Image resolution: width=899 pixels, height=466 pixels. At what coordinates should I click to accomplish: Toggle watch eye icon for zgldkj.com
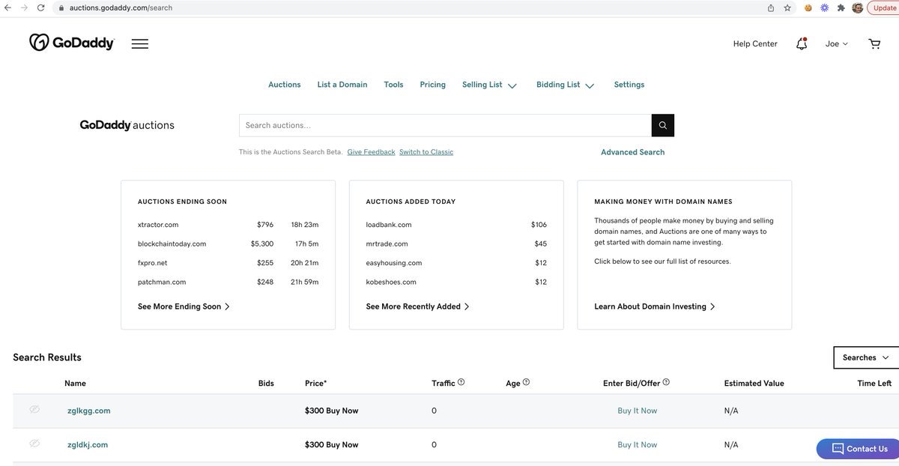pyautogui.click(x=34, y=444)
